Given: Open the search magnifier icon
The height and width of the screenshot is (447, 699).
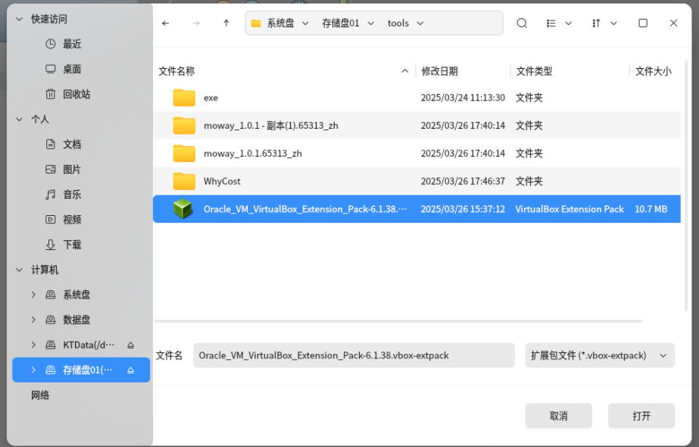Looking at the screenshot, I should (x=522, y=23).
